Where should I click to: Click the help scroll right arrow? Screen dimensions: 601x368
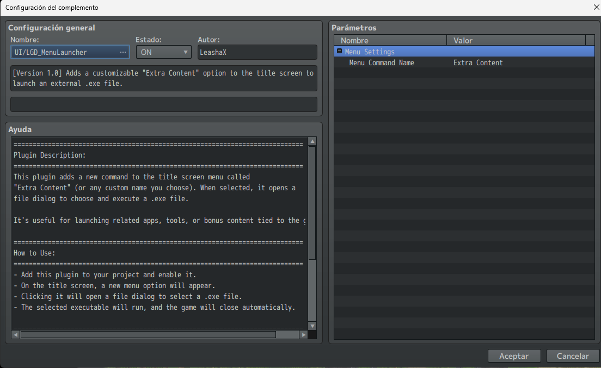pos(304,335)
